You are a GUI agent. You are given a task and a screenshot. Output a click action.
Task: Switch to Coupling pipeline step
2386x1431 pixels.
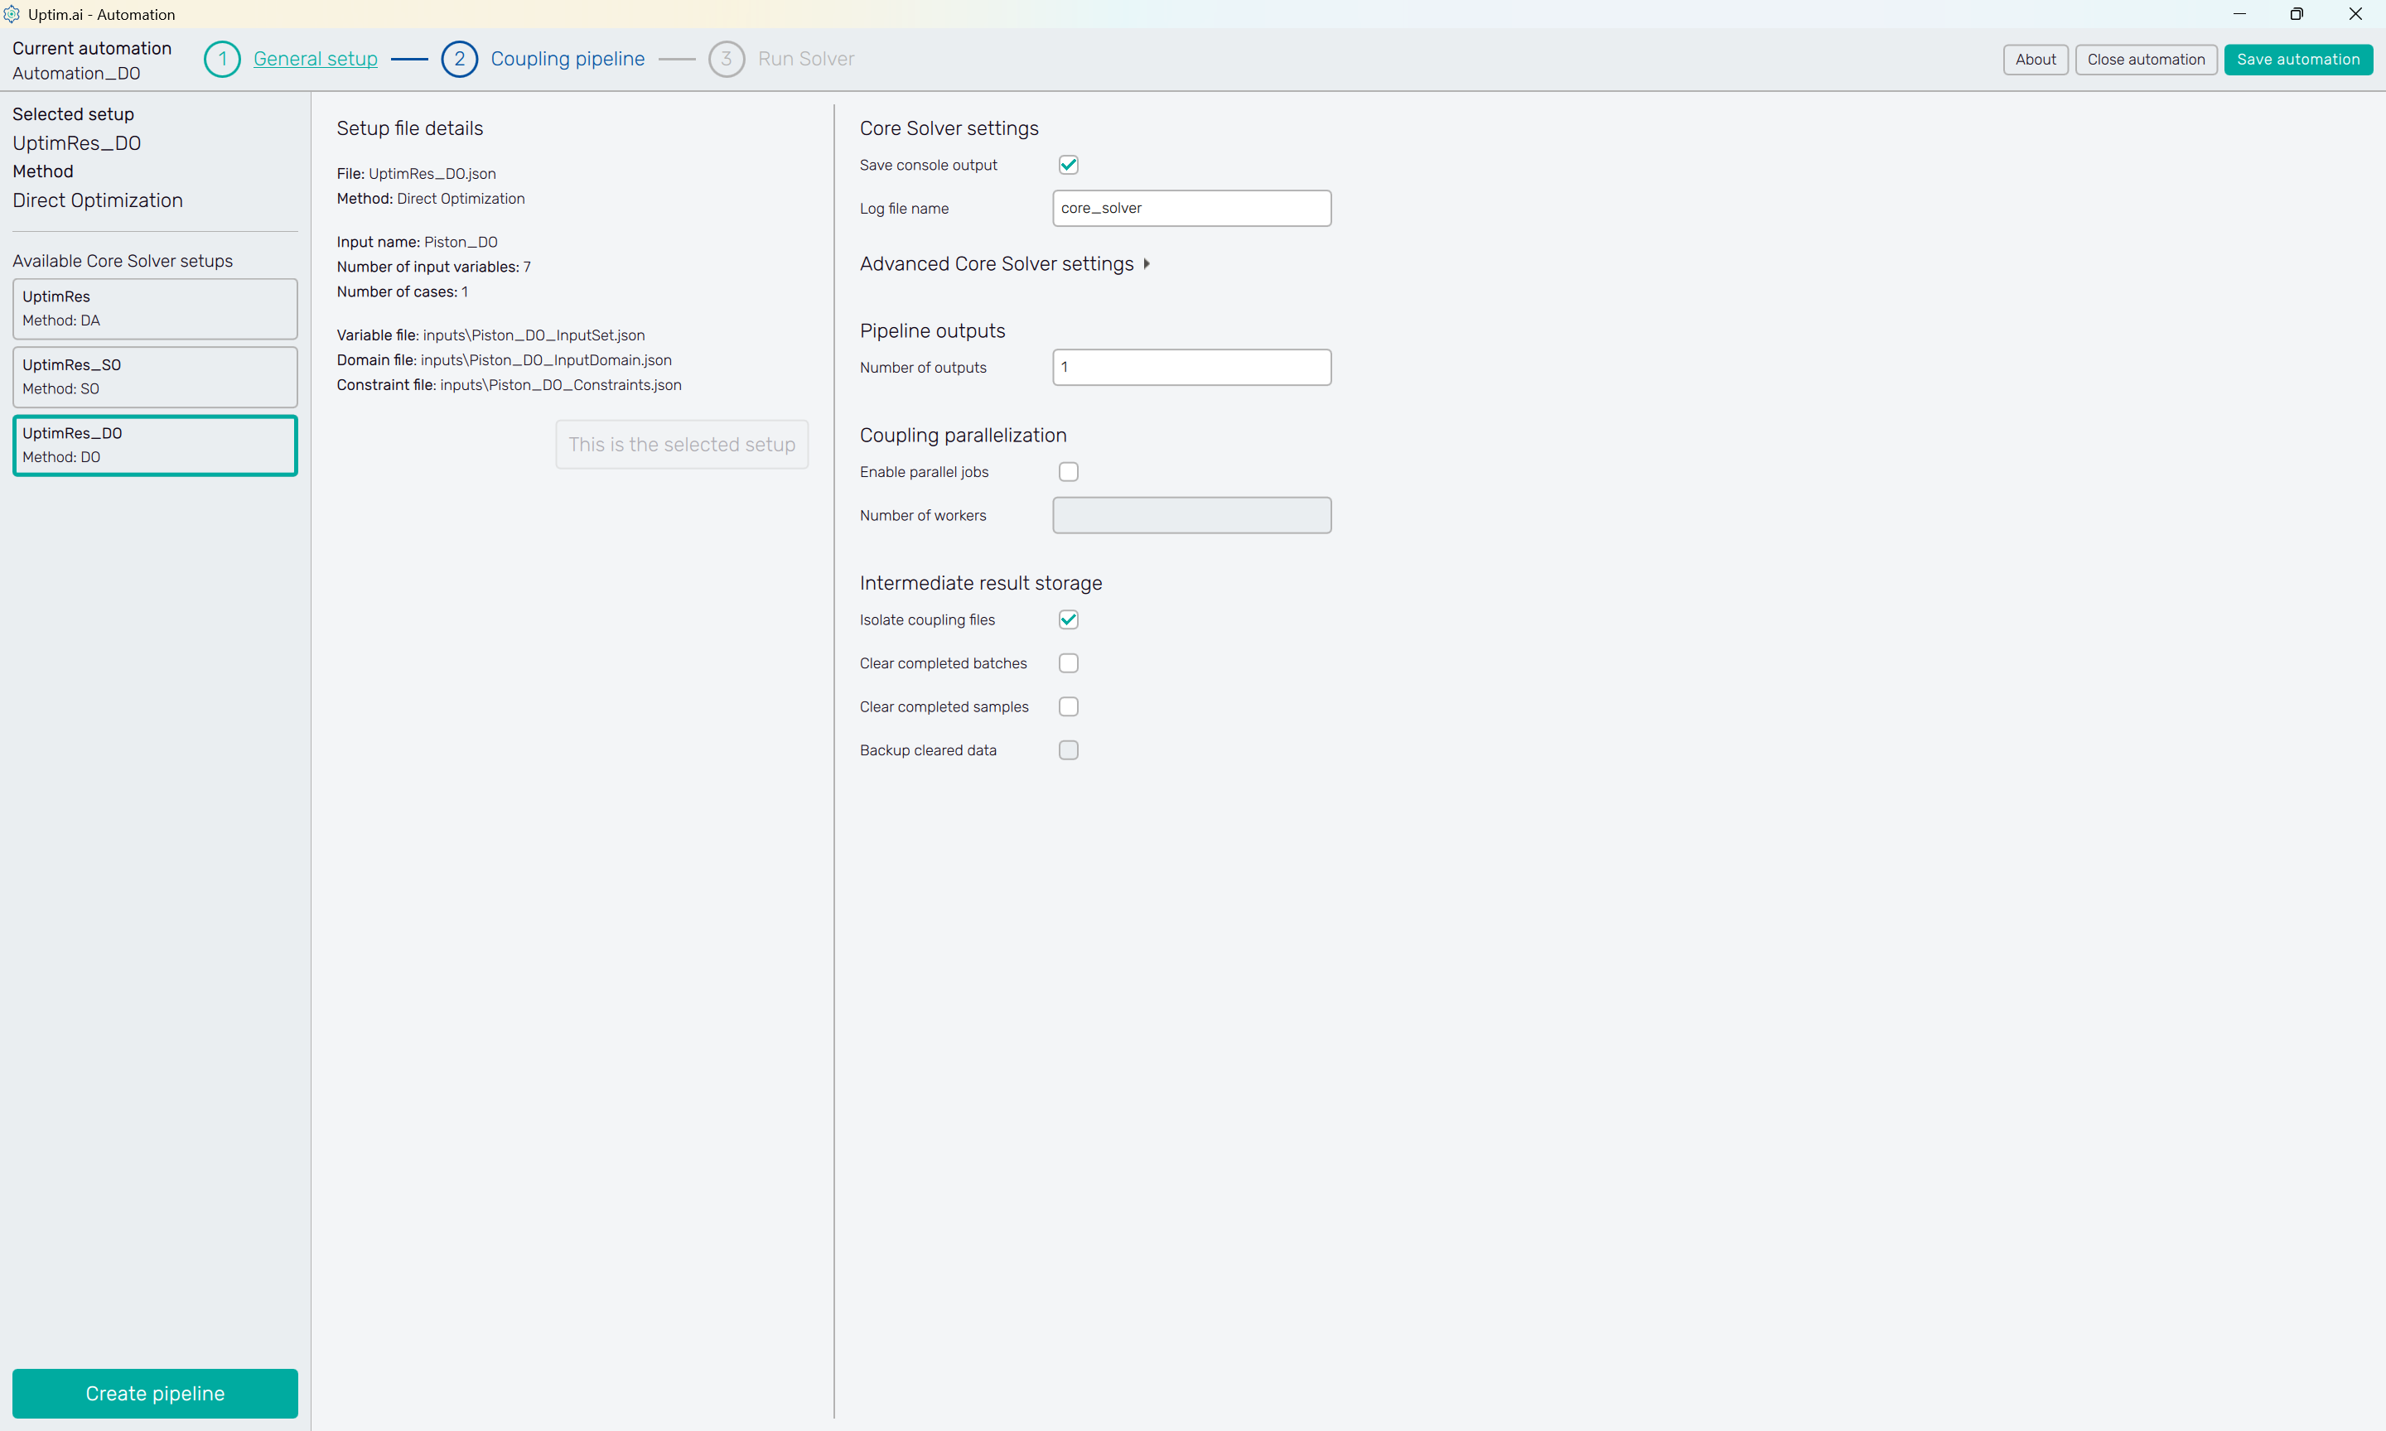[x=567, y=59]
